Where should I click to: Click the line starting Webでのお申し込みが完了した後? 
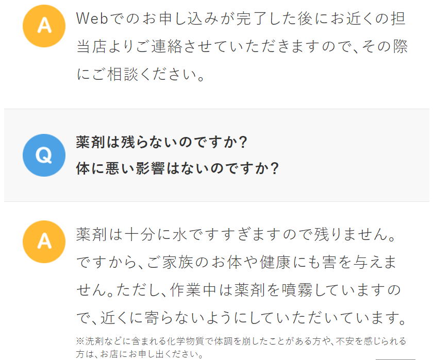coord(241,19)
